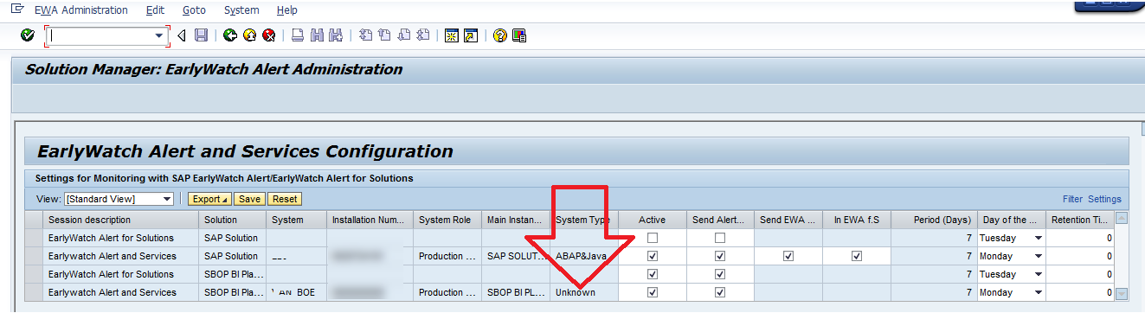Open the Goto menu
This screenshot has width=1145, height=313.
(x=195, y=10)
